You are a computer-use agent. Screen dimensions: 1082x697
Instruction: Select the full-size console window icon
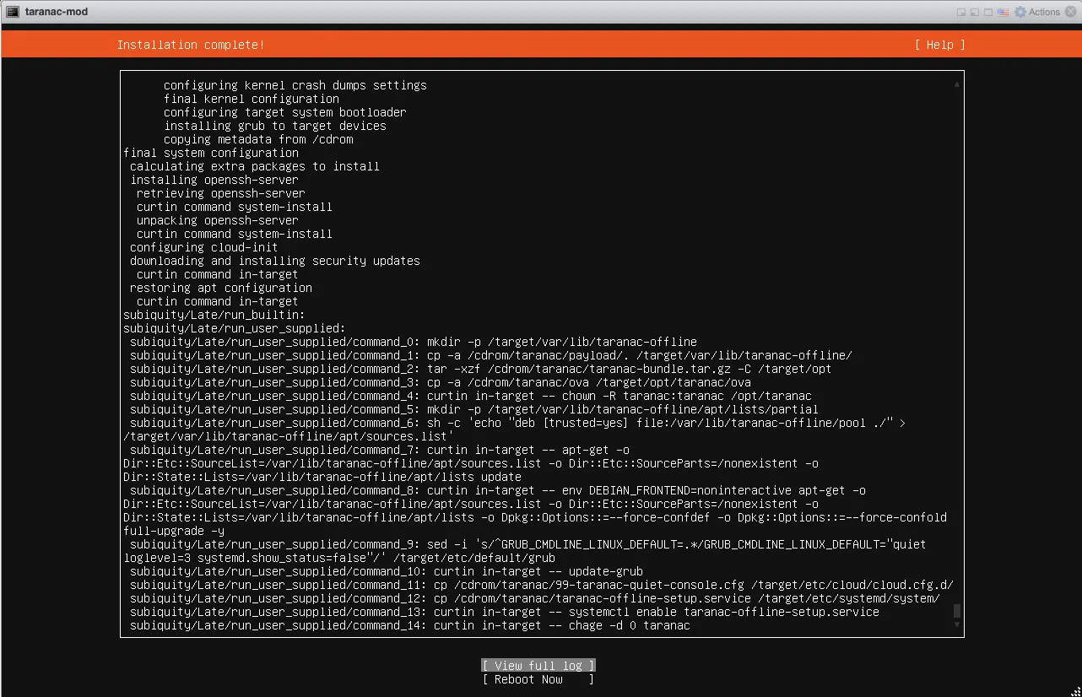pyautogui.click(x=989, y=12)
